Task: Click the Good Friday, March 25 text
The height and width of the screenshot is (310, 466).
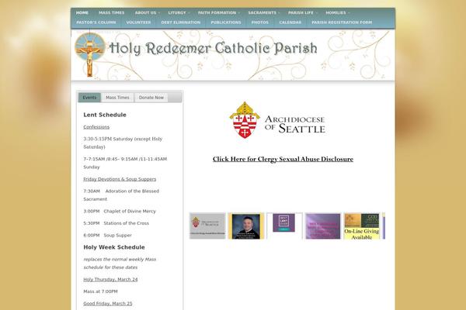Action: [108, 304]
